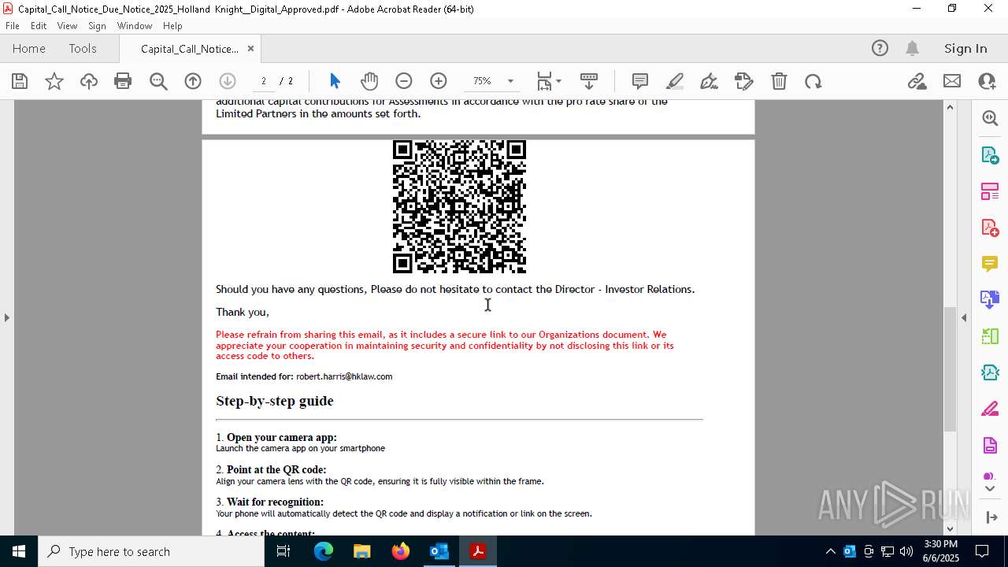
Task: Open the File menu
Action: click(x=13, y=26)
